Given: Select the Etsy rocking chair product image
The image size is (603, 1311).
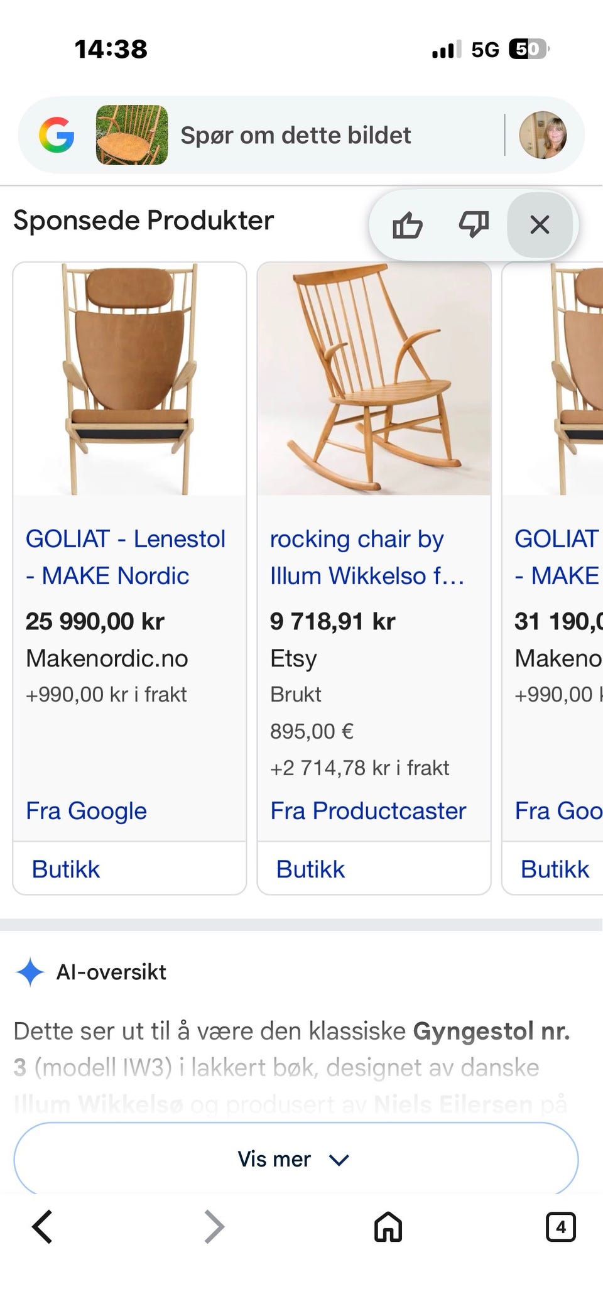Looking at the screenshot, I should point(374,379).
